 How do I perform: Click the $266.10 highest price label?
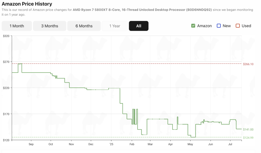(x=248, y=64)
